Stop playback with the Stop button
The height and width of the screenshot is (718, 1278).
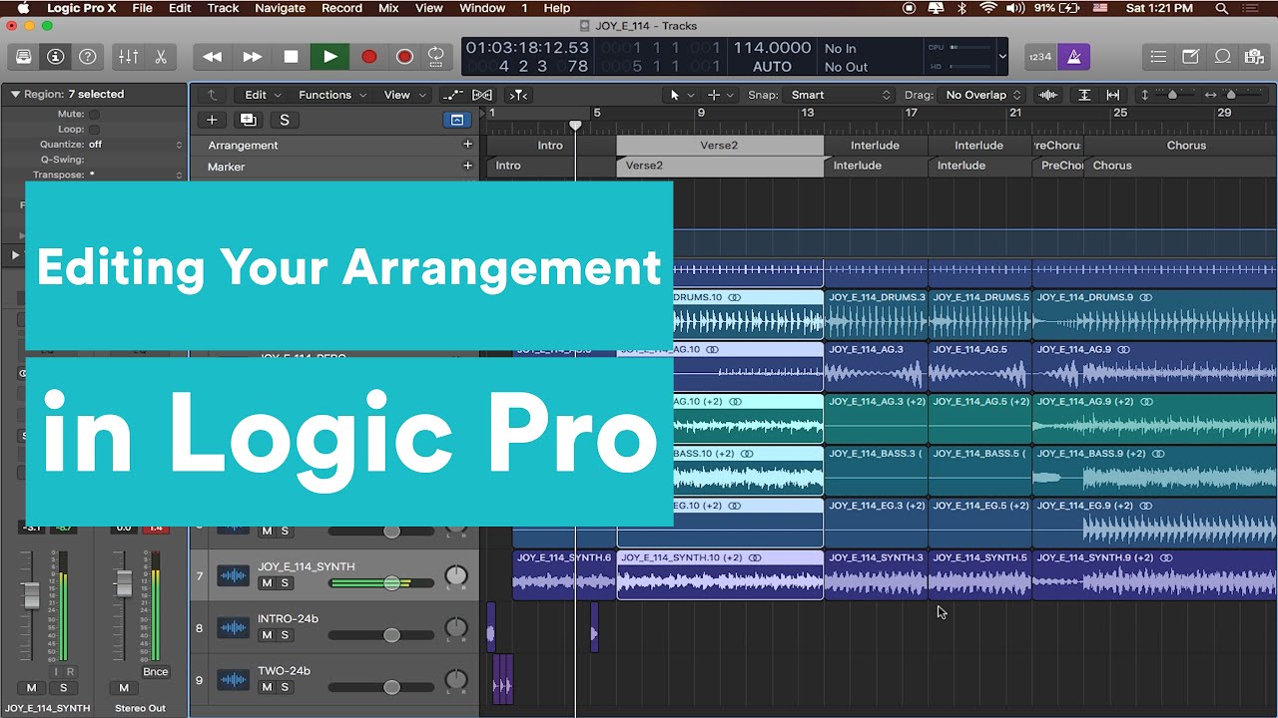coord(291,57)
